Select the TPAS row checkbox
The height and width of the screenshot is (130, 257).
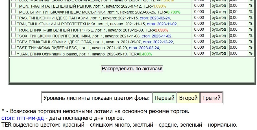pos(14,17)
